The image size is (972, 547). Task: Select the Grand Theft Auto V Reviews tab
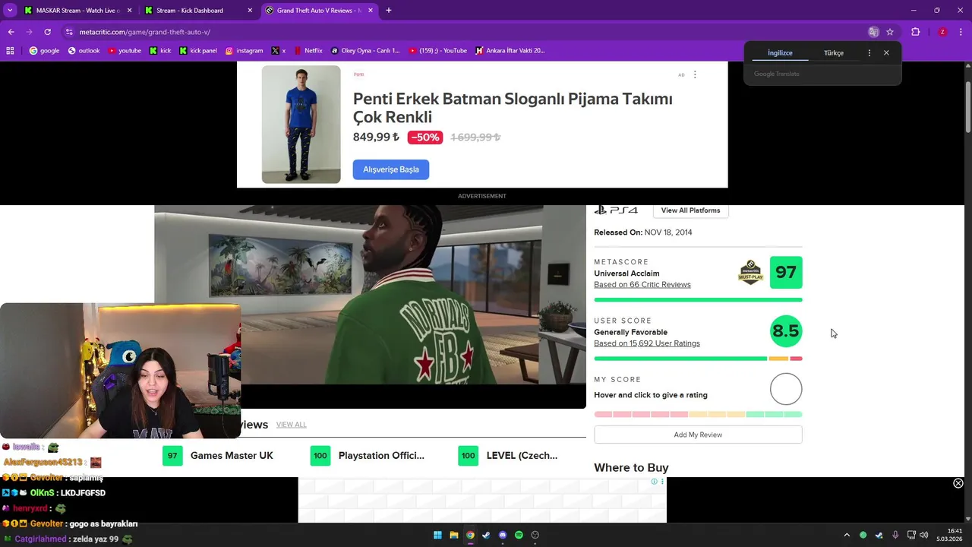point(319,11)
